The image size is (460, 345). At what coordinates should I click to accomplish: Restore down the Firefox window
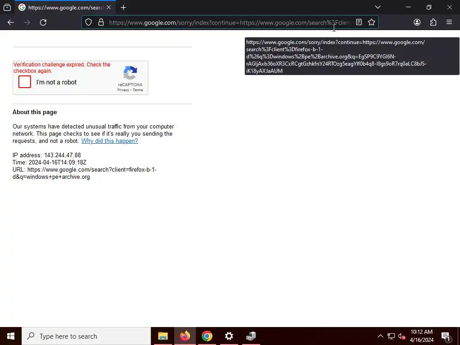pos(429,7)
